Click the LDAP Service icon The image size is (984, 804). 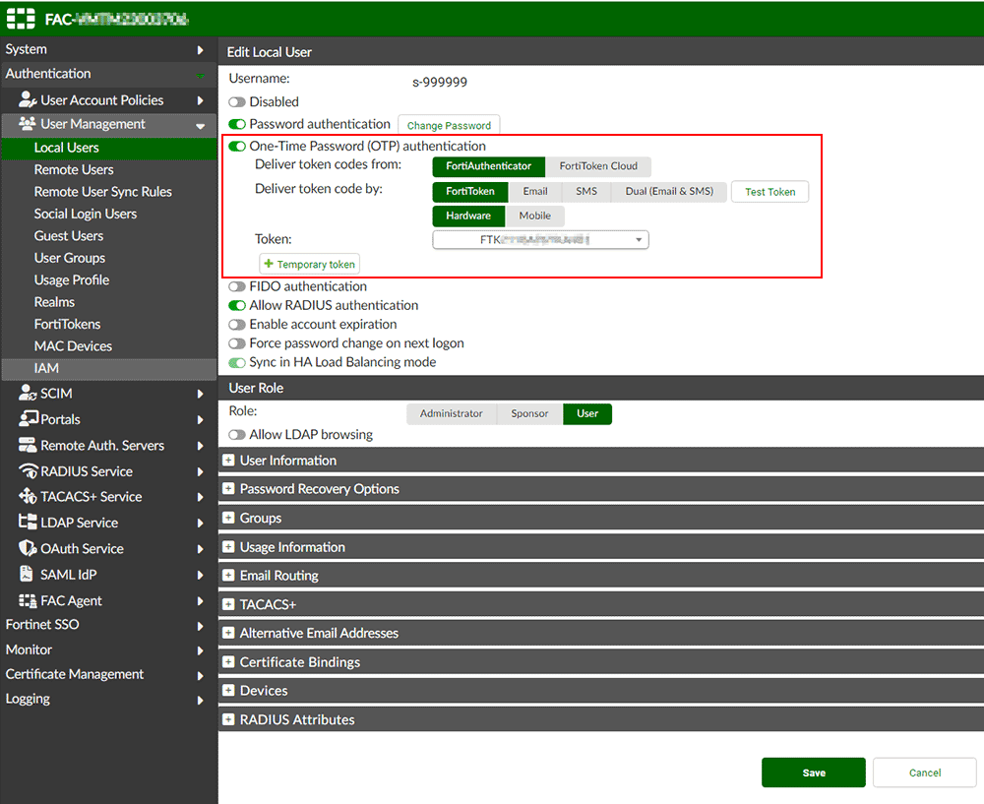28,522
